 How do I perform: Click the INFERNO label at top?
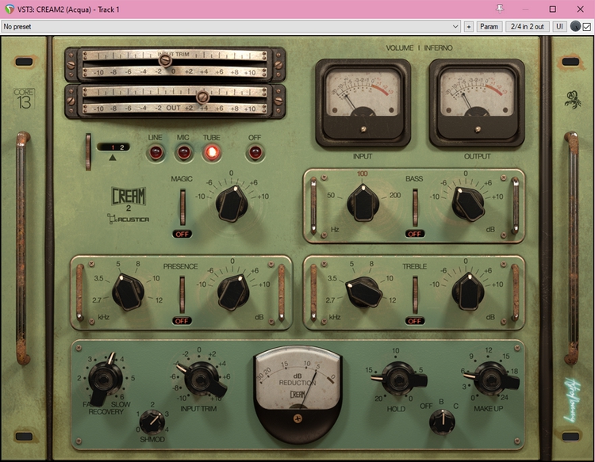pos(438,48)
